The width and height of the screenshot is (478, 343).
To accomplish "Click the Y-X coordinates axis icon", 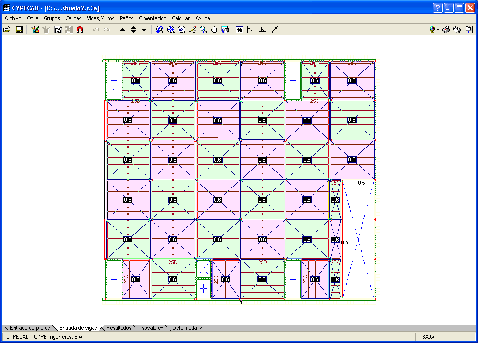I will (x=250, y=30).
